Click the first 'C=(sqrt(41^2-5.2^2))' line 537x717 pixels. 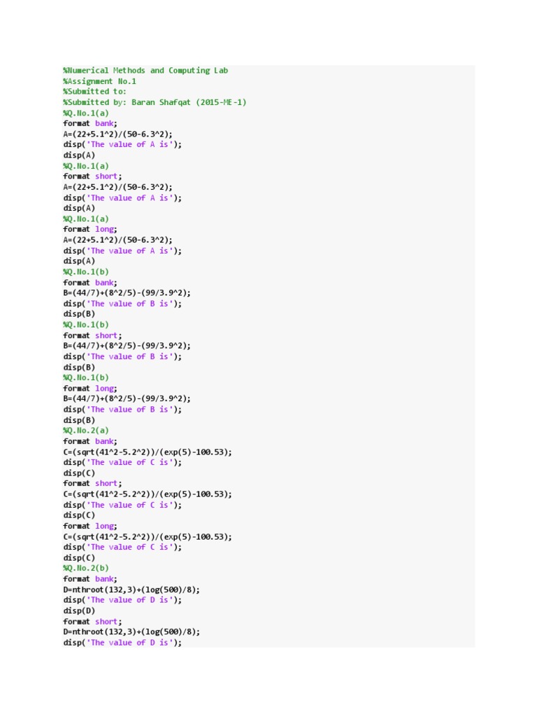point(147,452)
